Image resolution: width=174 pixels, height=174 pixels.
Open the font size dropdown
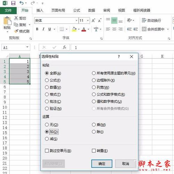point(88,21)
